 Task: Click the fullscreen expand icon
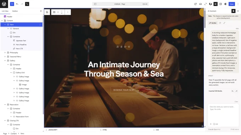click(206, 4)
